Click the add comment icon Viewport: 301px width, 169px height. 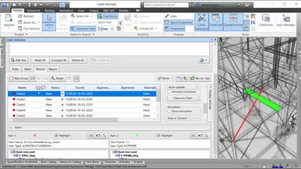(x=76, y=78)
